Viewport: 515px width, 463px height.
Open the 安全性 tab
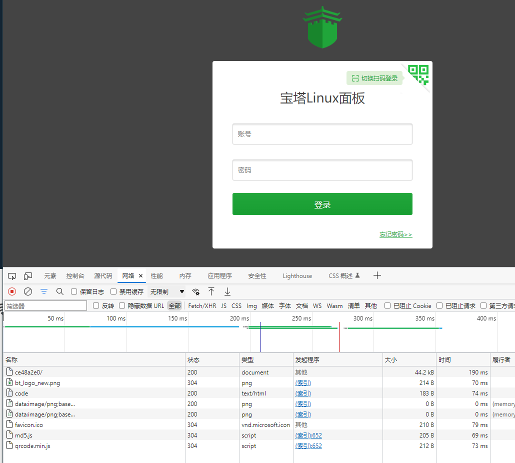click(x=257, y=276)
